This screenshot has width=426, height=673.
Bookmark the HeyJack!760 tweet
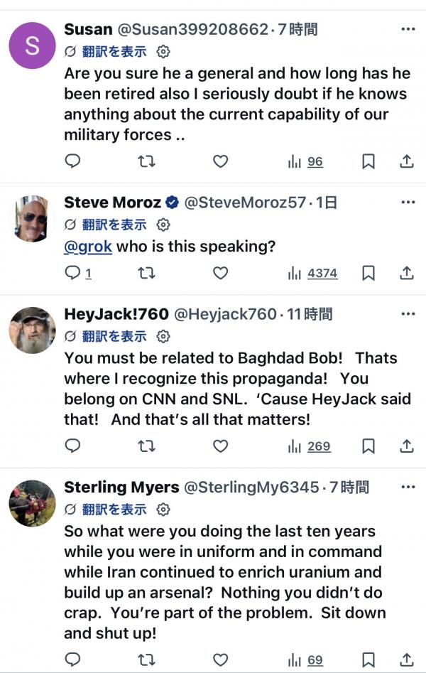click(368, 446)
